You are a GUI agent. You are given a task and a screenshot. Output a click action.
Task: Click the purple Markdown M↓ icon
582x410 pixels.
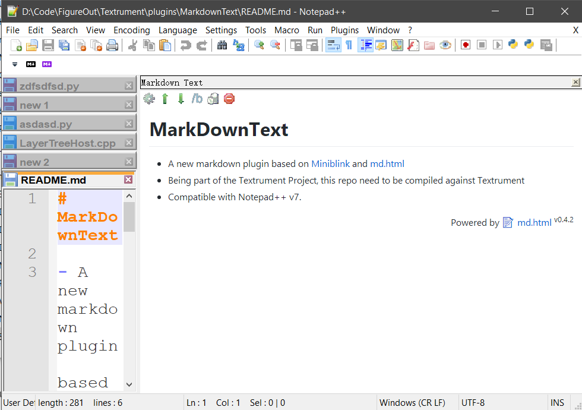(x=47, y=64)
